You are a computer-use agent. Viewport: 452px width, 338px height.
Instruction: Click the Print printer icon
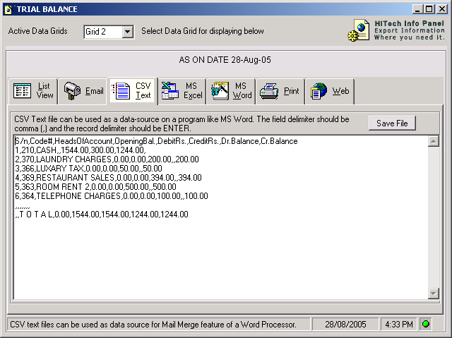[269, 91]
